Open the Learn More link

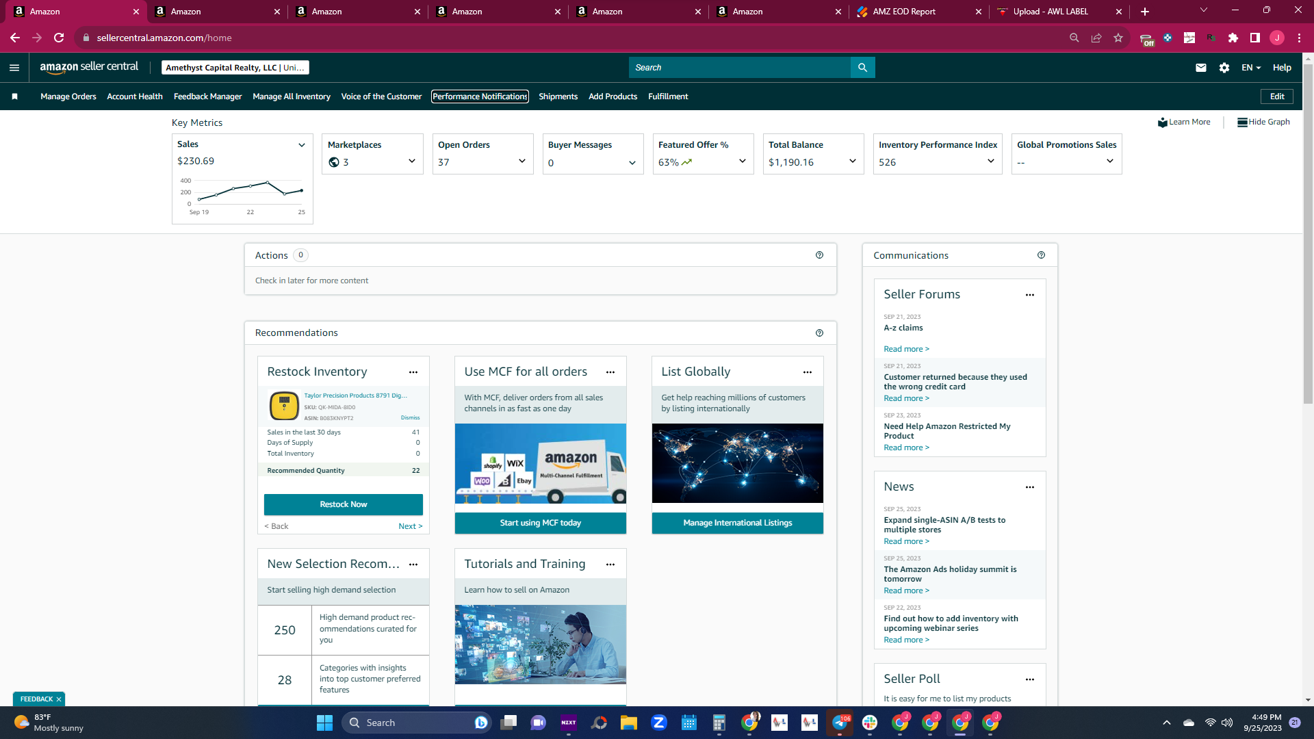pyautogui.click(x=1184, y=122)
